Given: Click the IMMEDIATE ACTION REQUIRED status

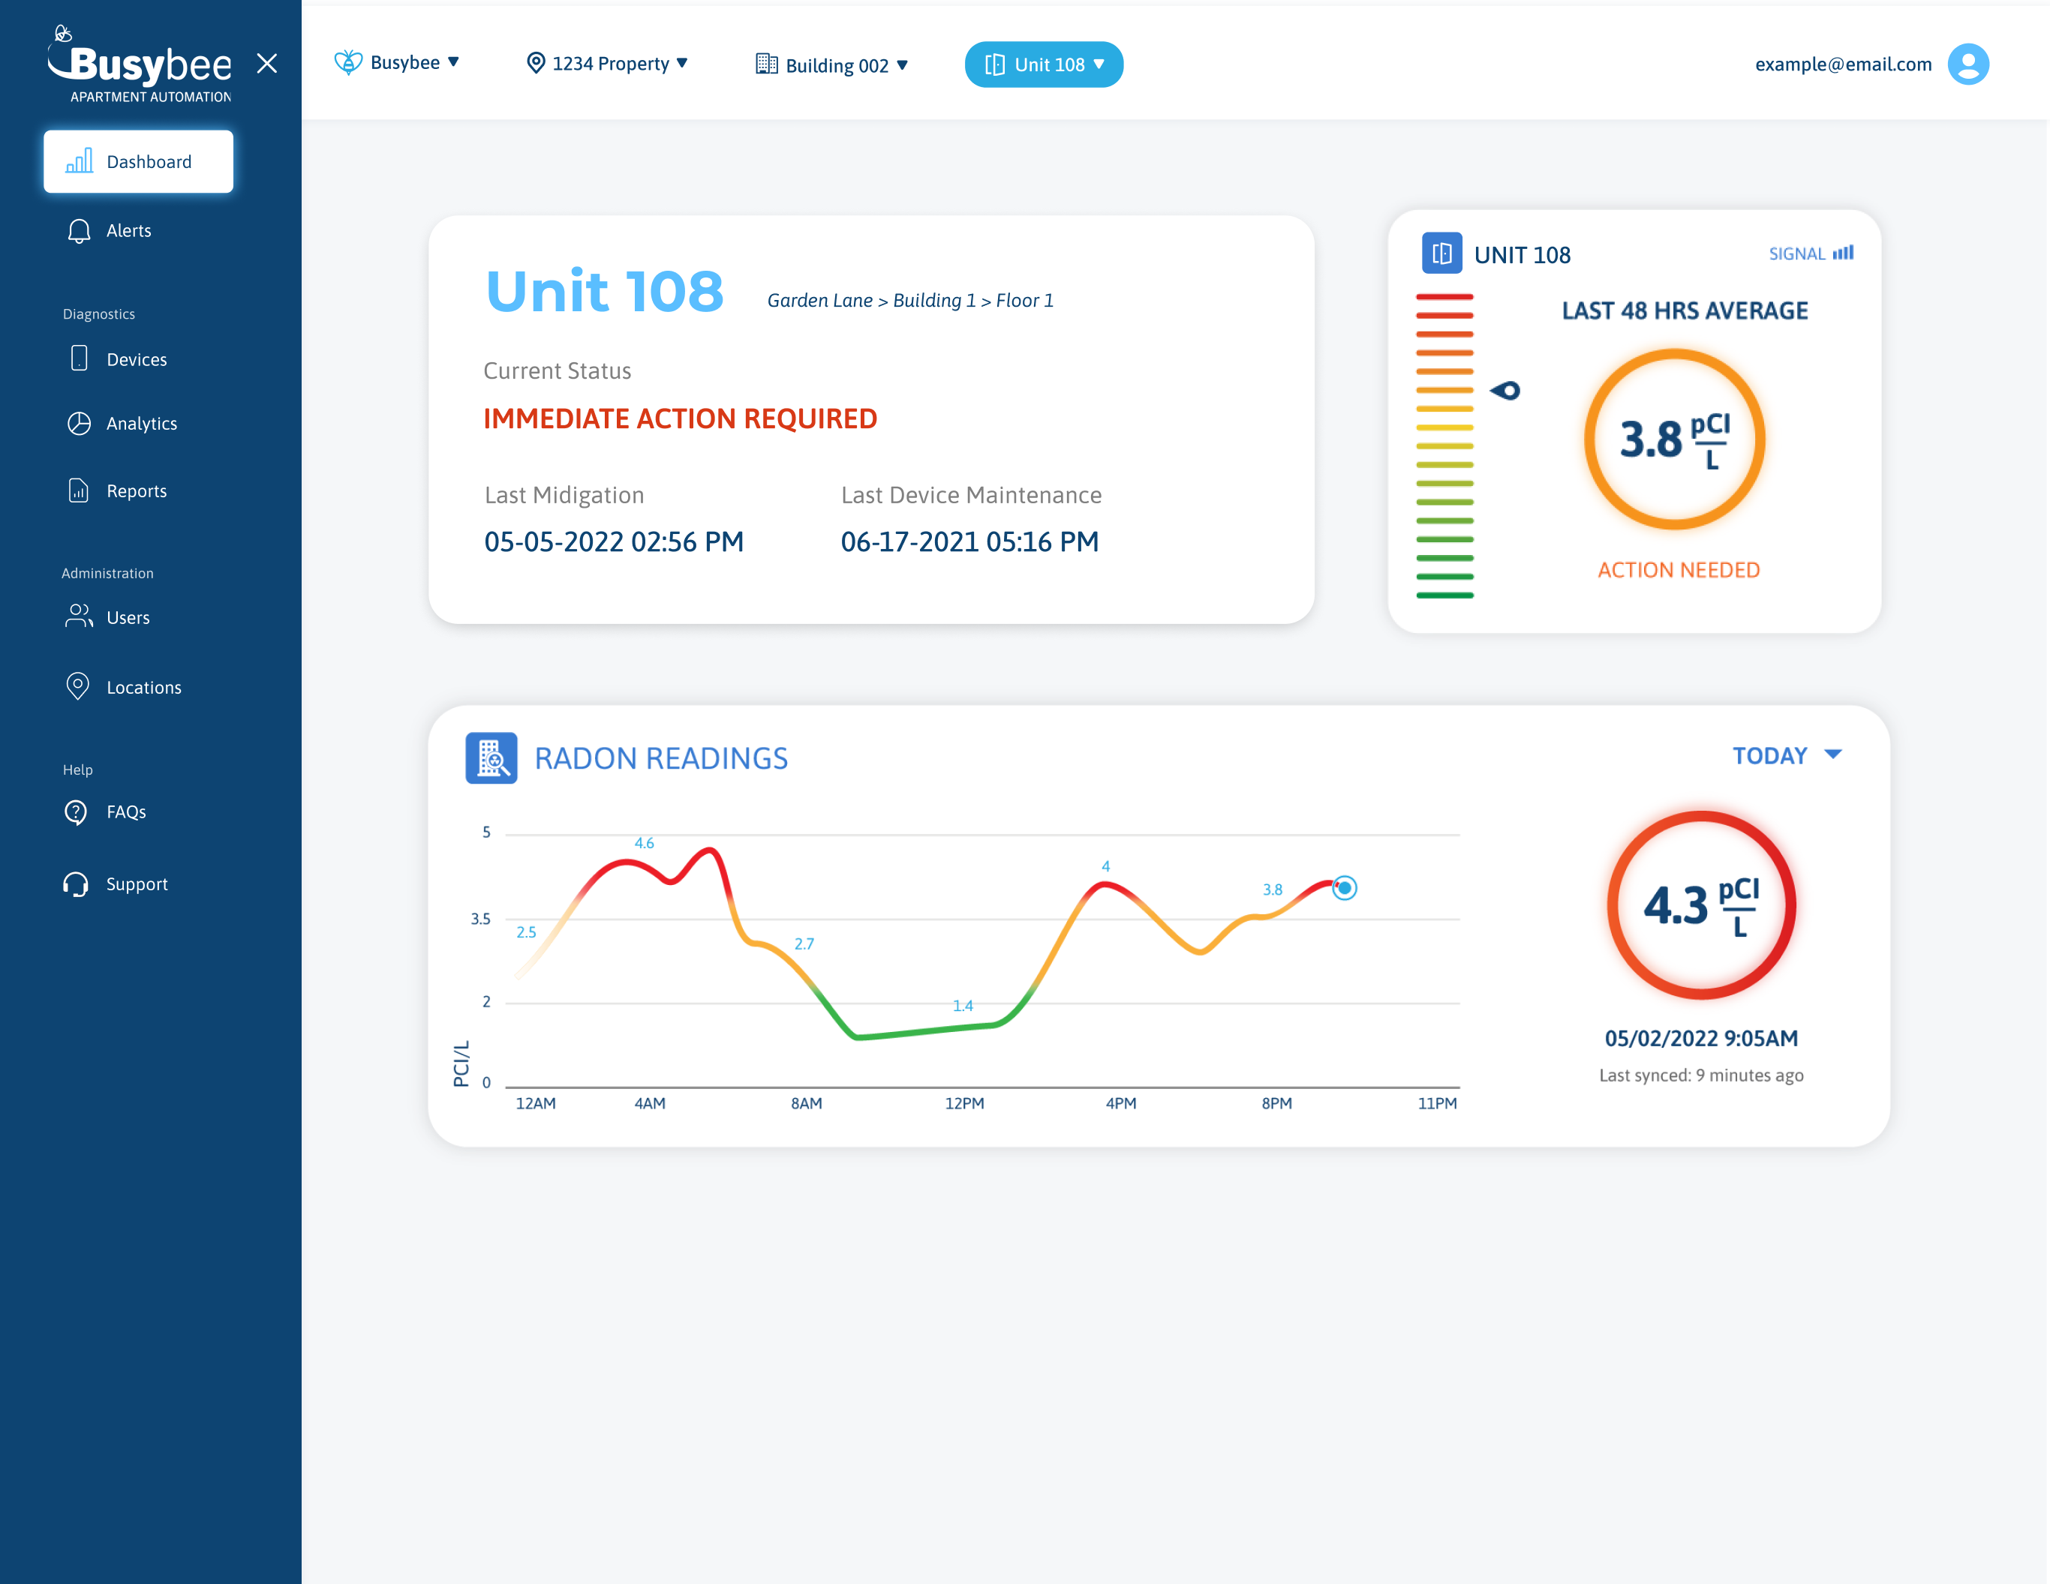Looking at the screenshot, I should [x=680, y=418].
